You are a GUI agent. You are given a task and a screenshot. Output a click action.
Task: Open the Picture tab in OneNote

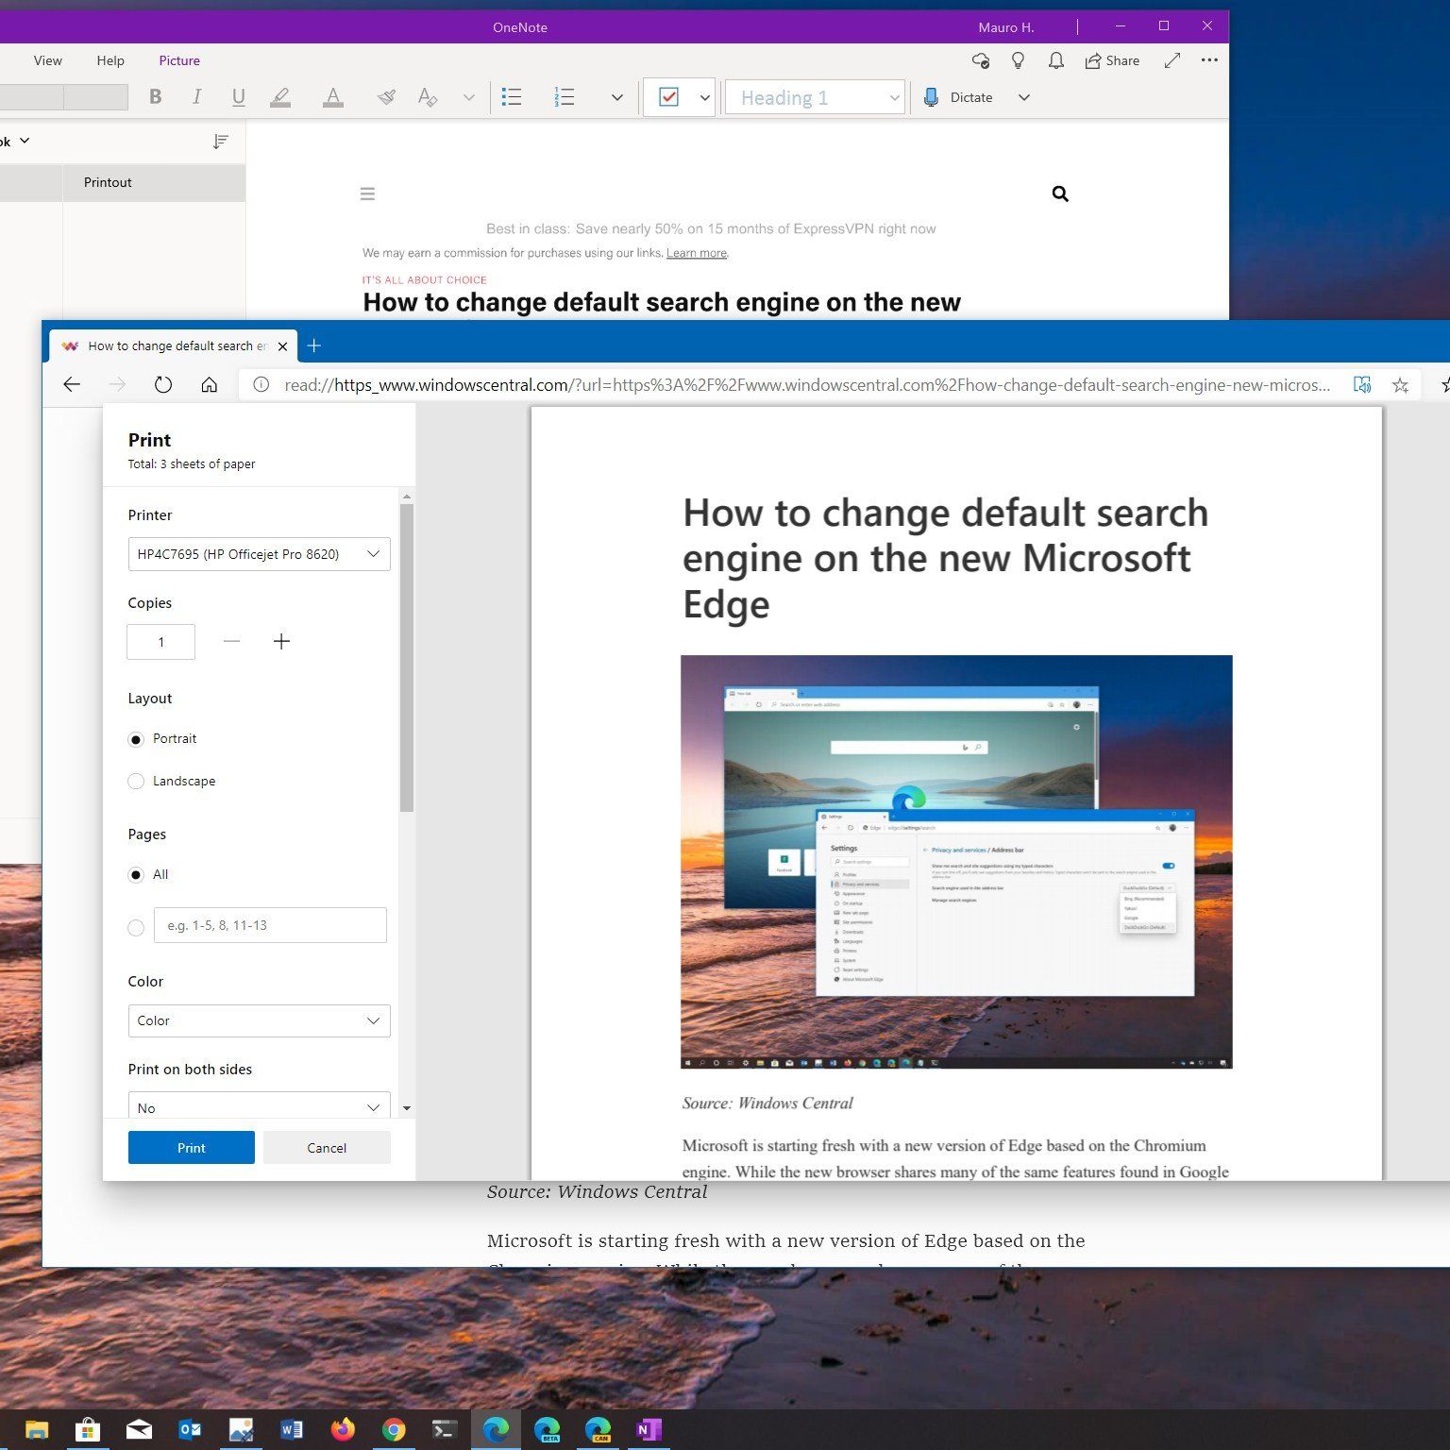(x=179, y=60)
